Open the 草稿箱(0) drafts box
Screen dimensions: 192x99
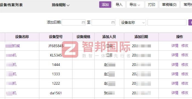pos(169,5)
